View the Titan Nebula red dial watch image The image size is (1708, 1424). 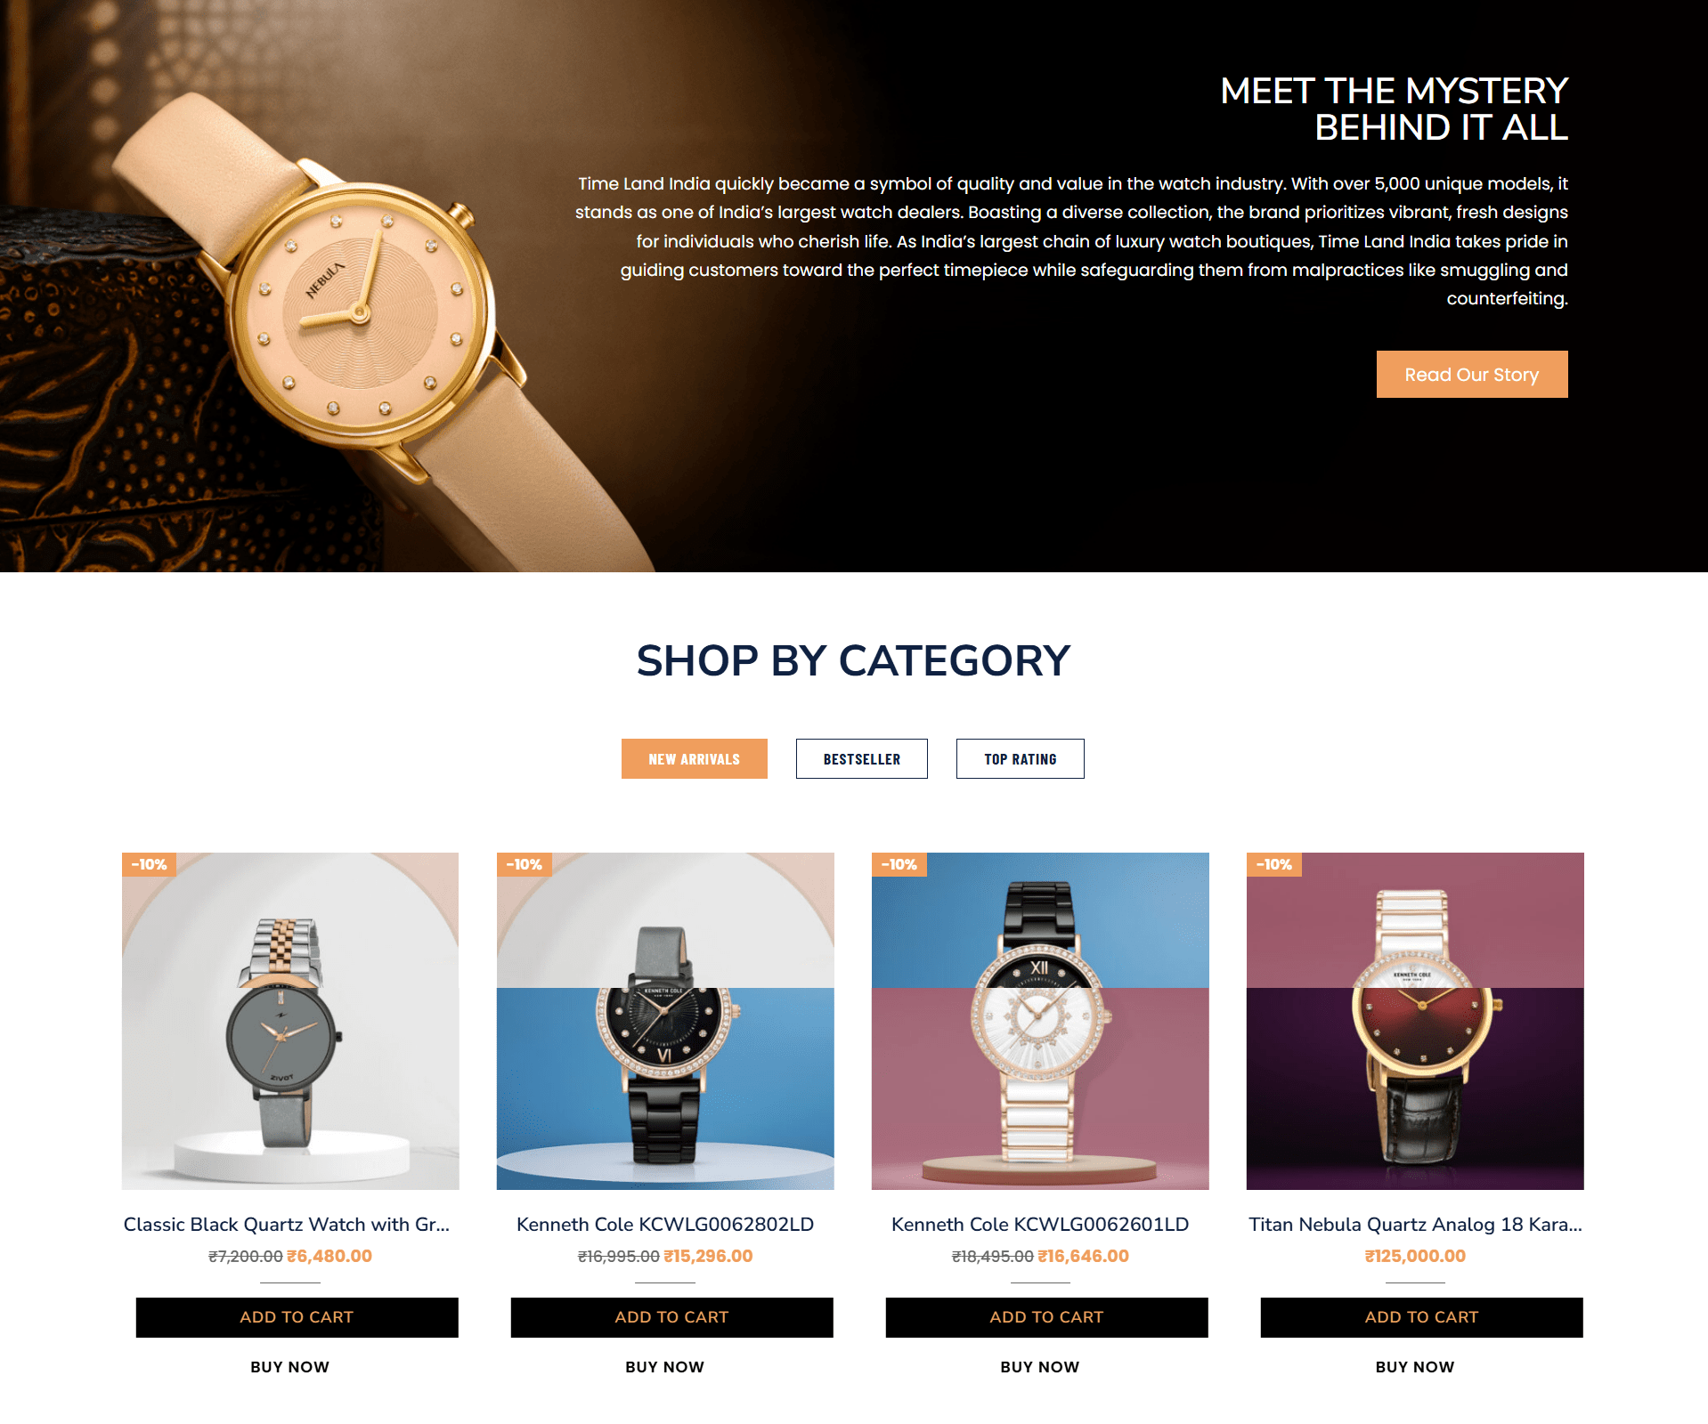1415,1021
